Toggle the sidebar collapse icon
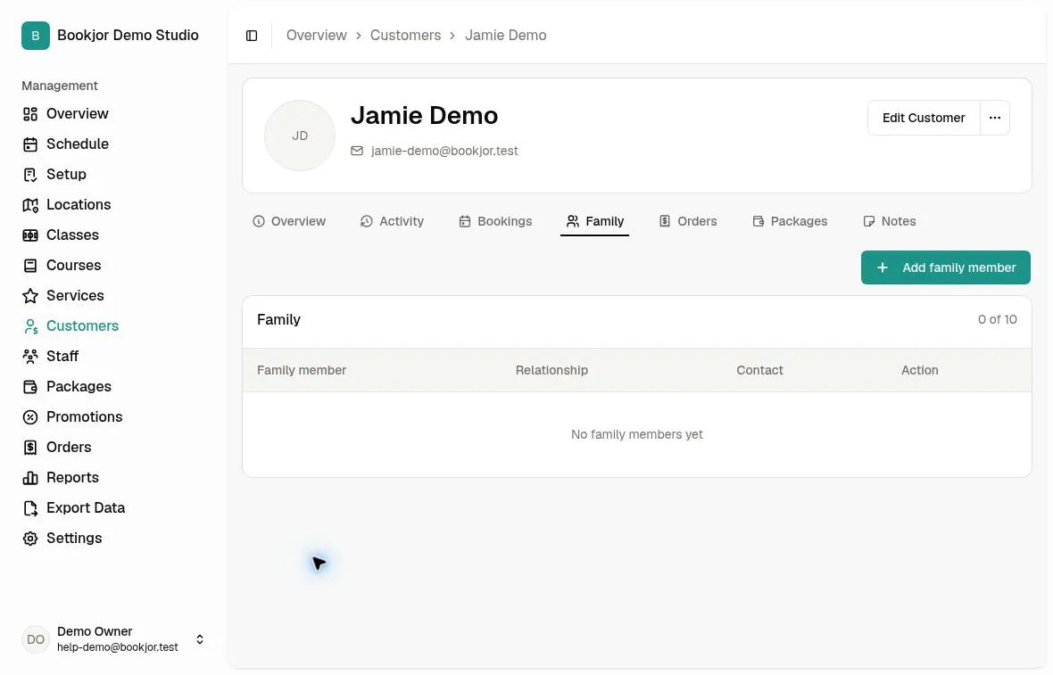Screen dimensions: 1053x675 [252, 36]
